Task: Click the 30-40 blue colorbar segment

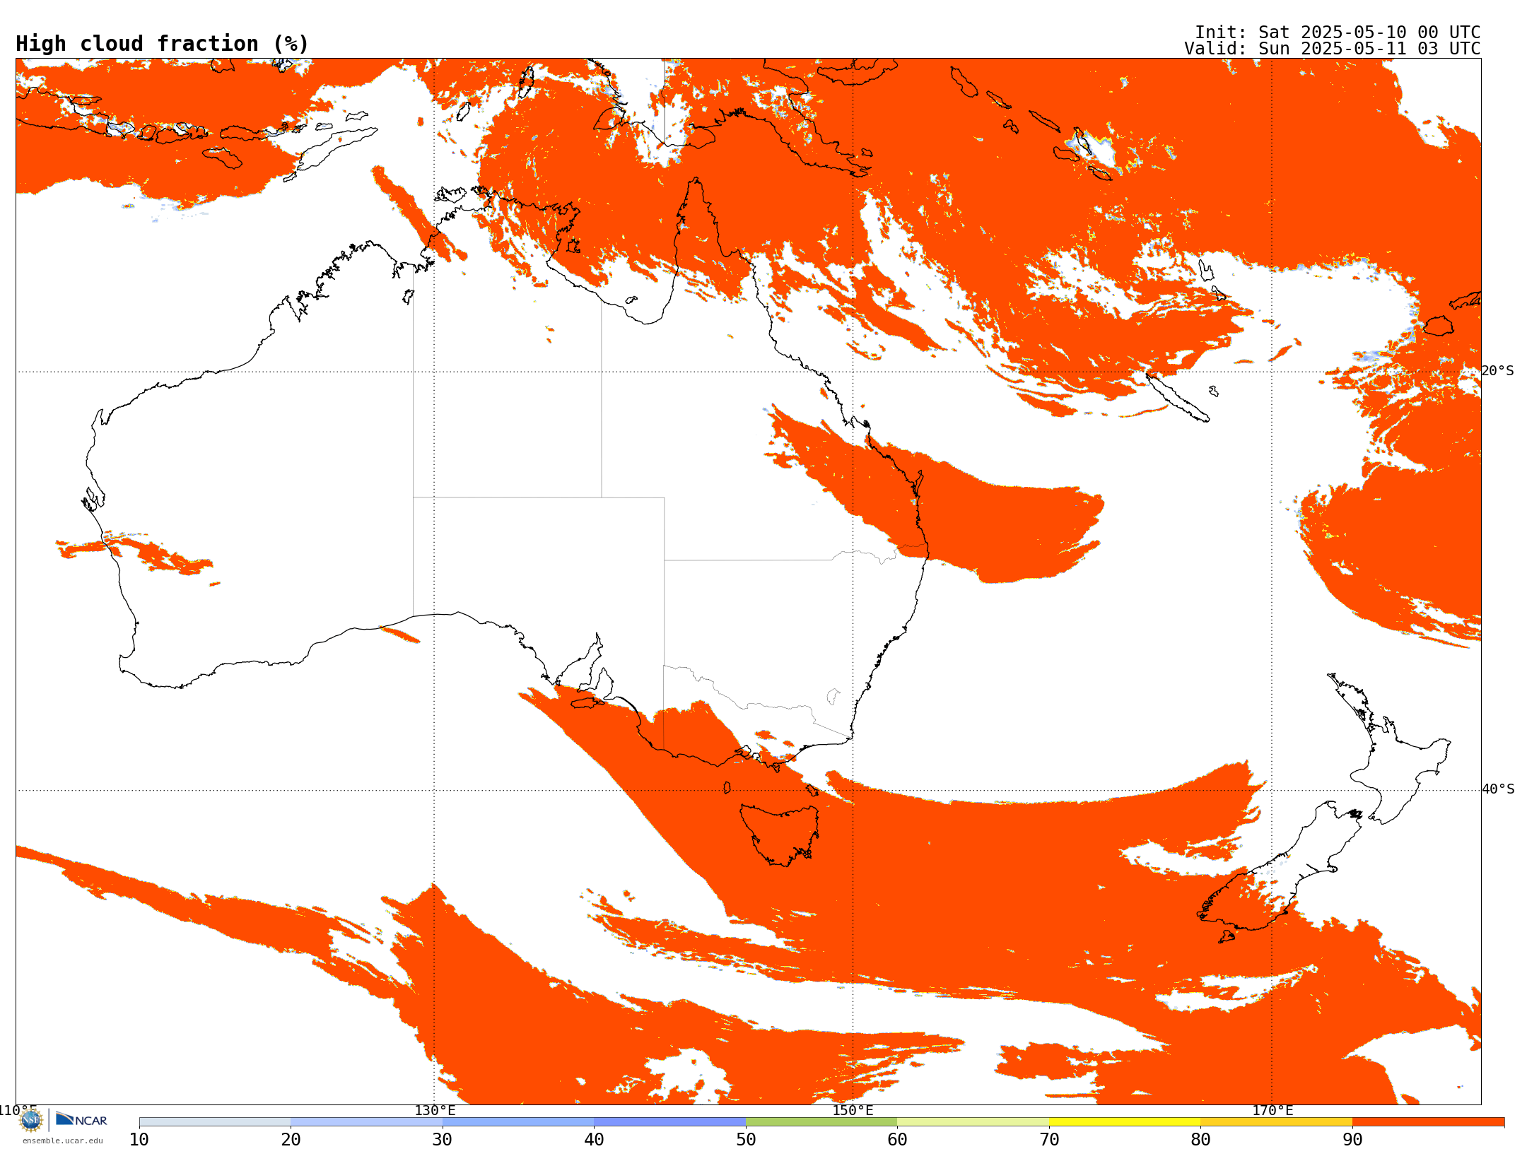Action: [518, 1122]
